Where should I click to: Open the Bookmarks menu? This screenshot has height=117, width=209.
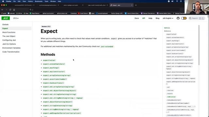[x=39, y=1]
